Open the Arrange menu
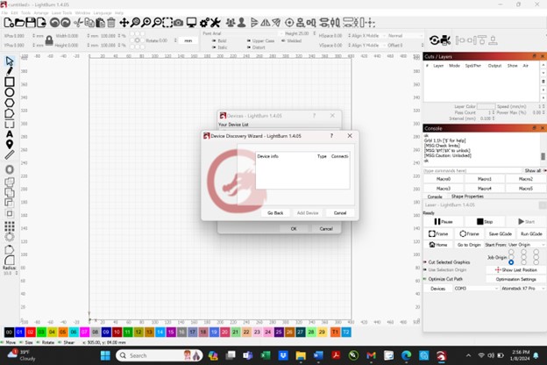This screenshot has width=547, height=365. 41,13
